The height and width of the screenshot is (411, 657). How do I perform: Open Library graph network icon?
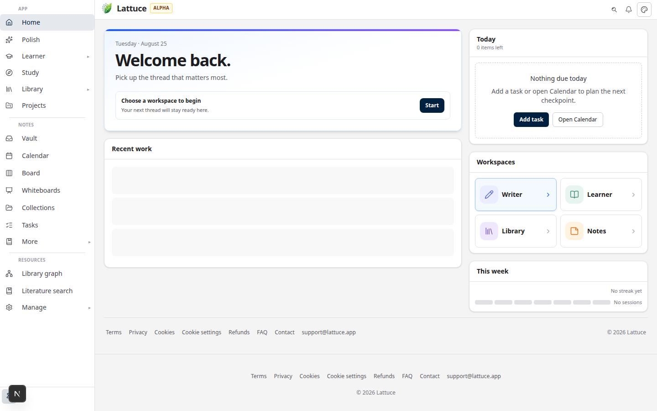pos(9,274)
